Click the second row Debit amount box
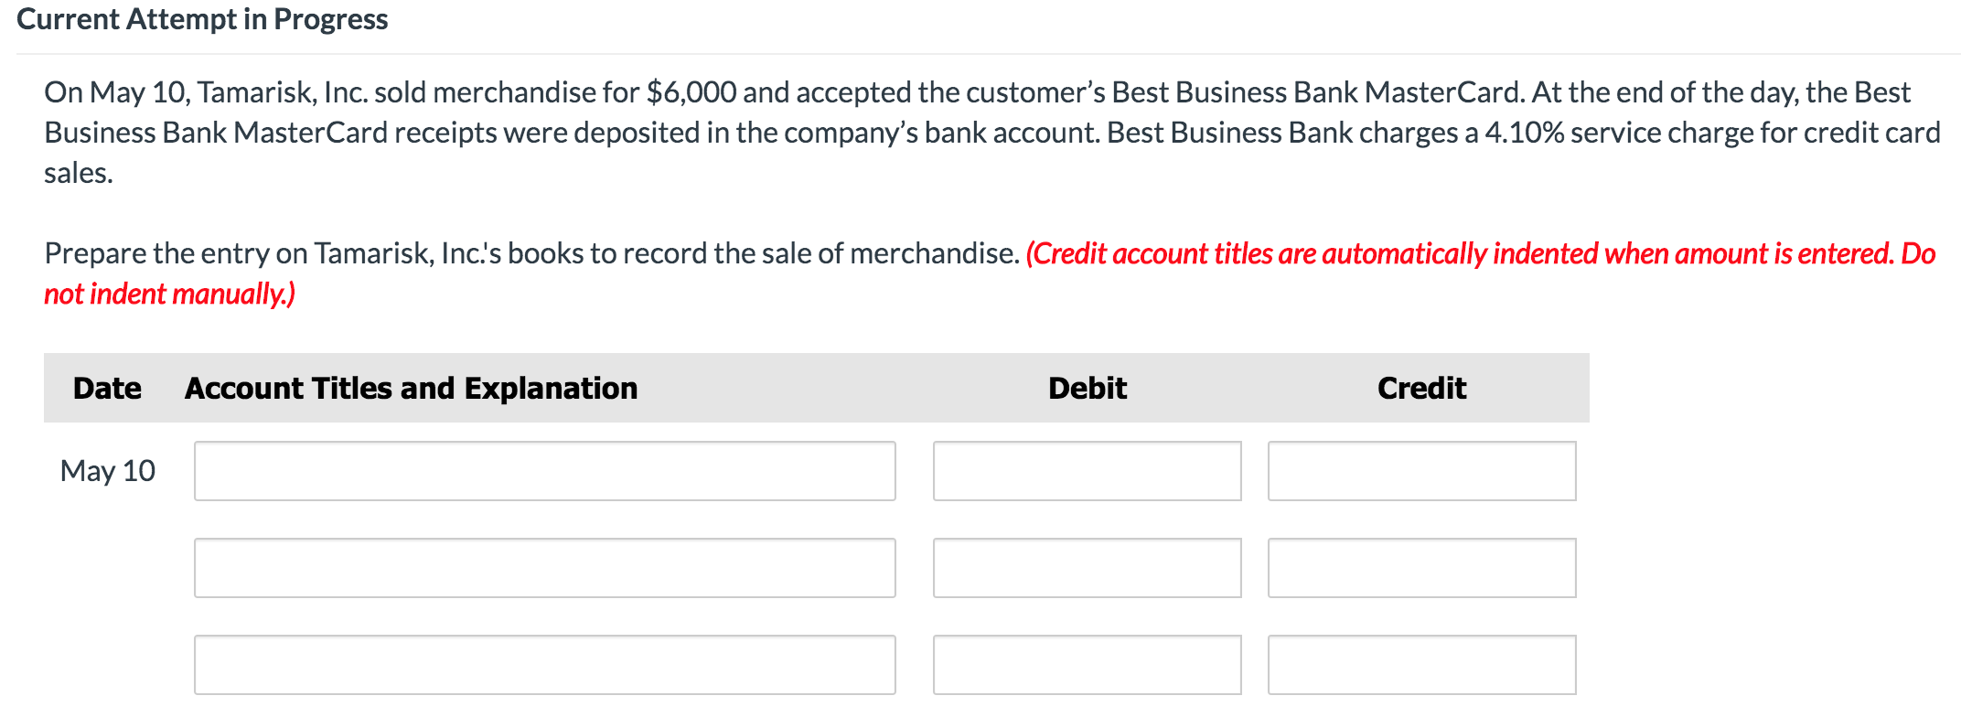Screen dimensions: 1961x728 1087,567
